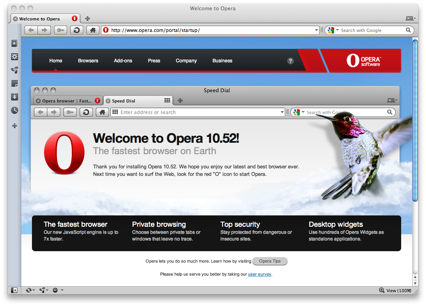Click the Opera Tips button
This screenshot has width=426, height=306.
[270, 261]
